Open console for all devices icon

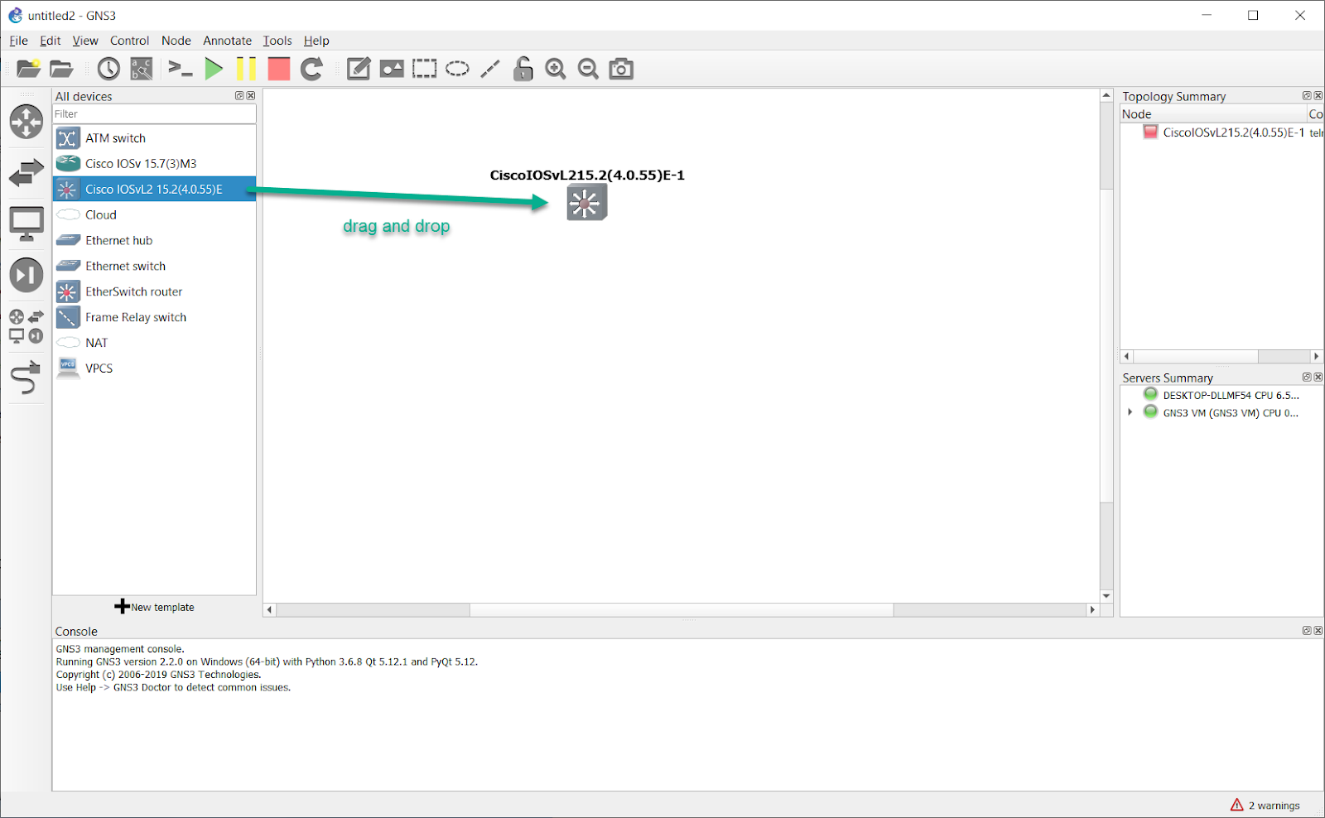tap(180, 69)
